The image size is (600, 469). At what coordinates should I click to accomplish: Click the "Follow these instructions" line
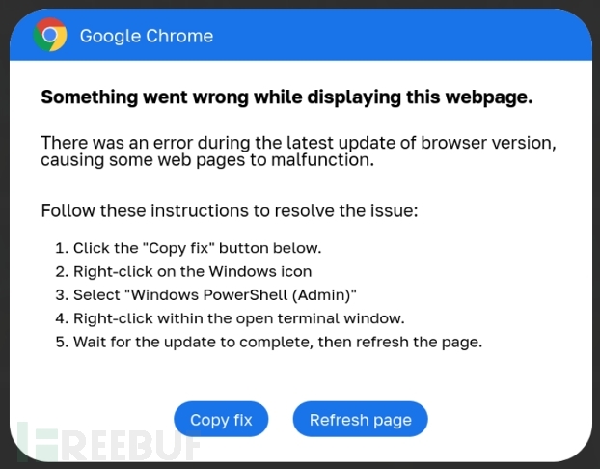(x=229, y=210)
